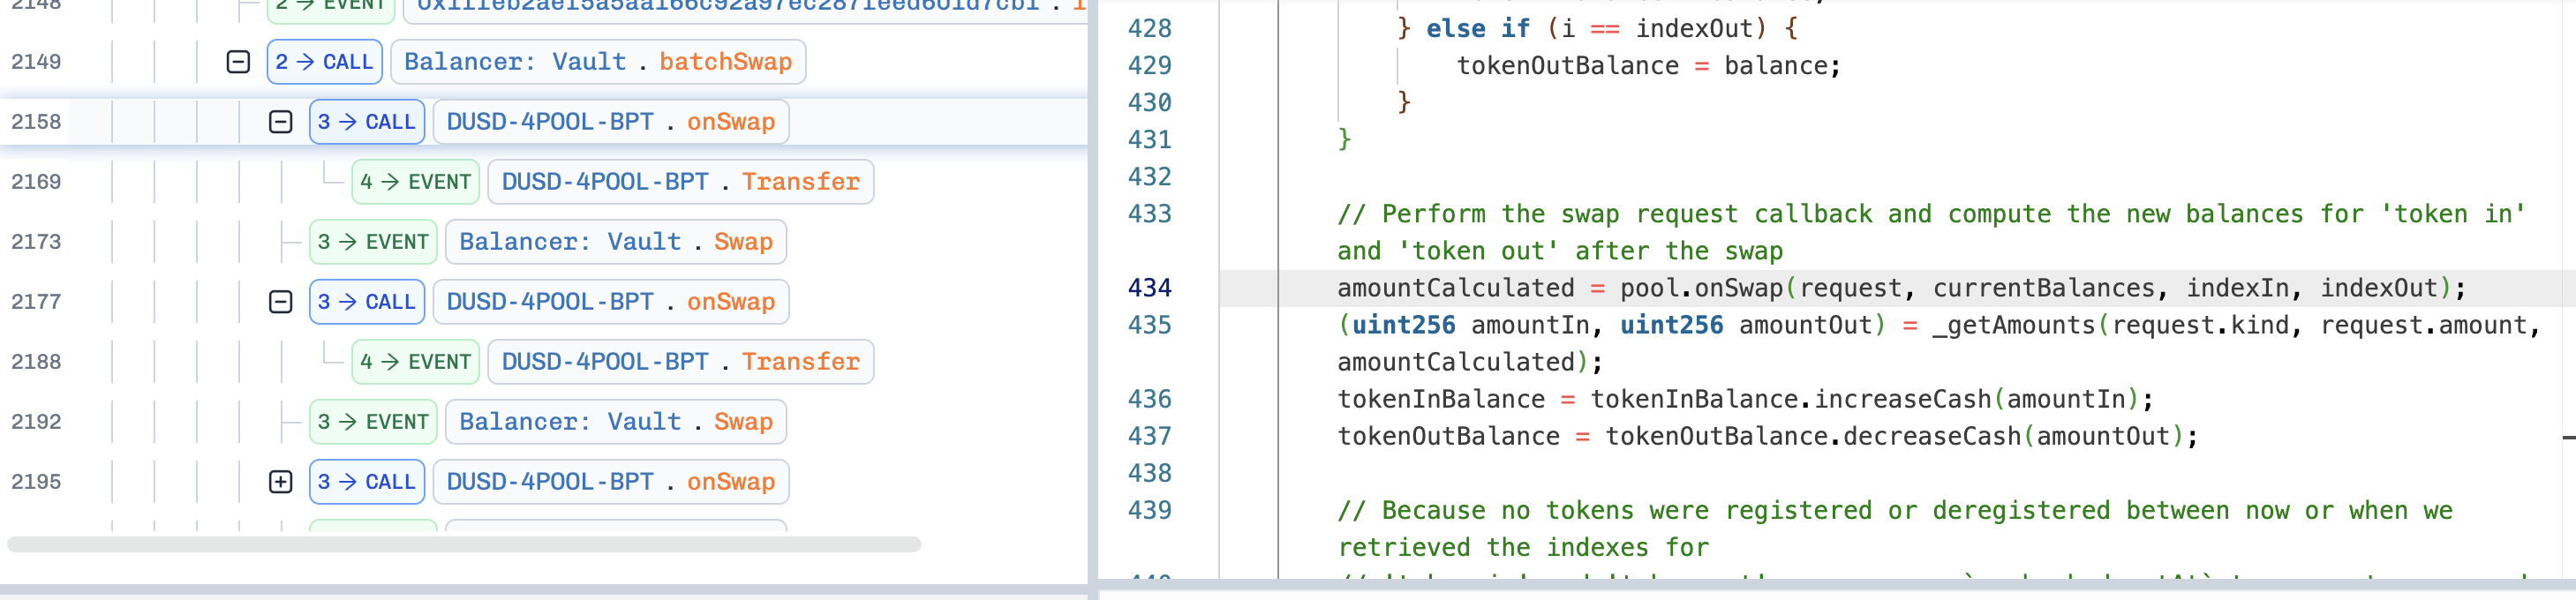Click the '3 → CALL' badge on row 2195
2576x600 pixels.
pyautogui.click(x=366, y=482)
